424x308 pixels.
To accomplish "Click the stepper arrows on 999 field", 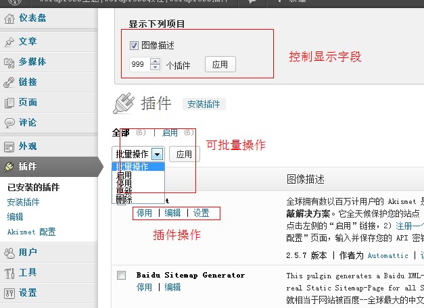I will tap(155, 65).
